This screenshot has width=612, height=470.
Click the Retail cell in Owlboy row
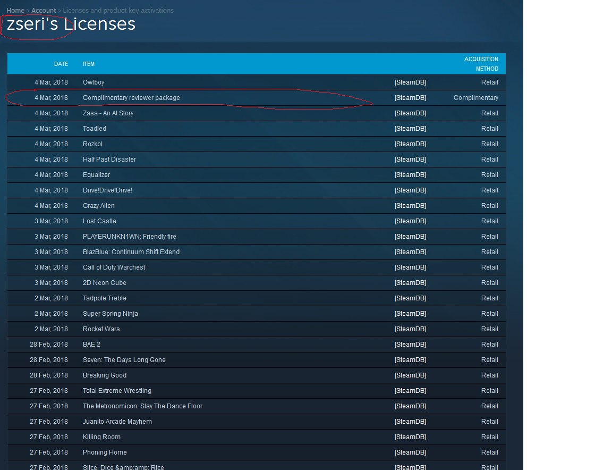tap(489, 82)
